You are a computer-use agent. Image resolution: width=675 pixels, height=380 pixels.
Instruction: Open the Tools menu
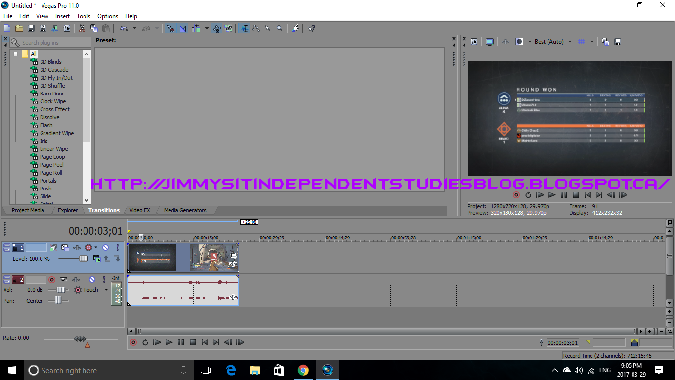(84, 16)
